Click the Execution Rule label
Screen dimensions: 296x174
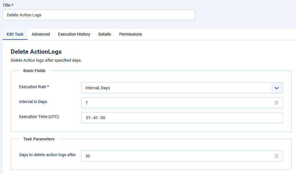[x=34, y=87]
